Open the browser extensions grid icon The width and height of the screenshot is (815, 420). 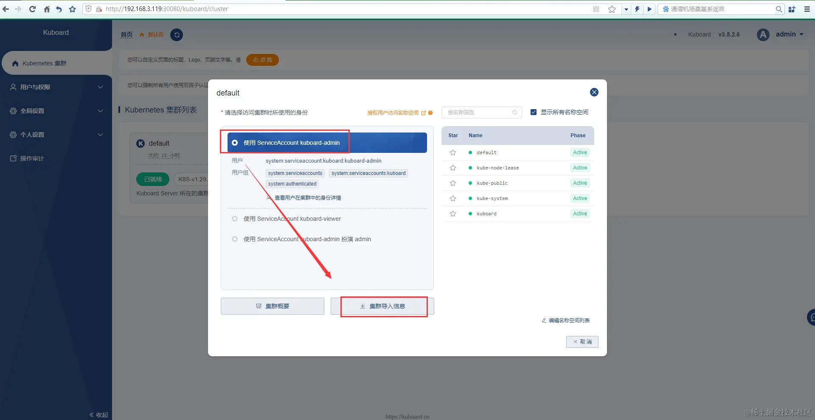point(792,9)
